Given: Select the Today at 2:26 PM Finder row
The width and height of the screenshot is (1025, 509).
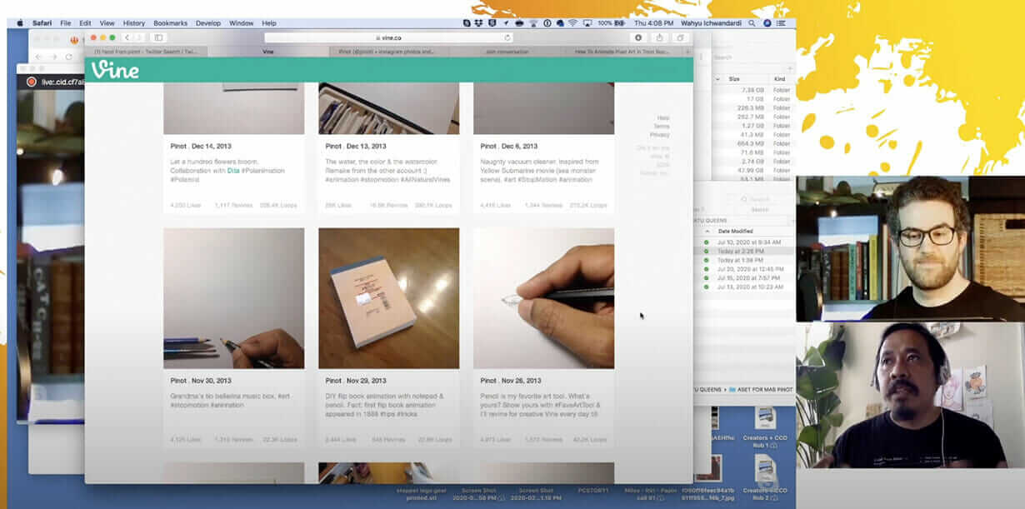Looking at the screenshot, I should coord(743,251).
